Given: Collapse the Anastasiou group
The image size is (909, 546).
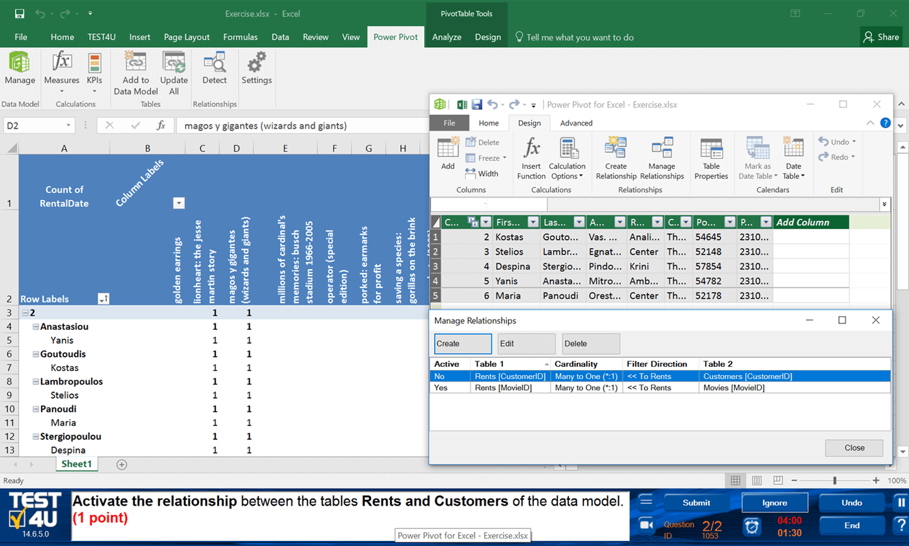Looking at the screenshot, I should pos(36,327).
